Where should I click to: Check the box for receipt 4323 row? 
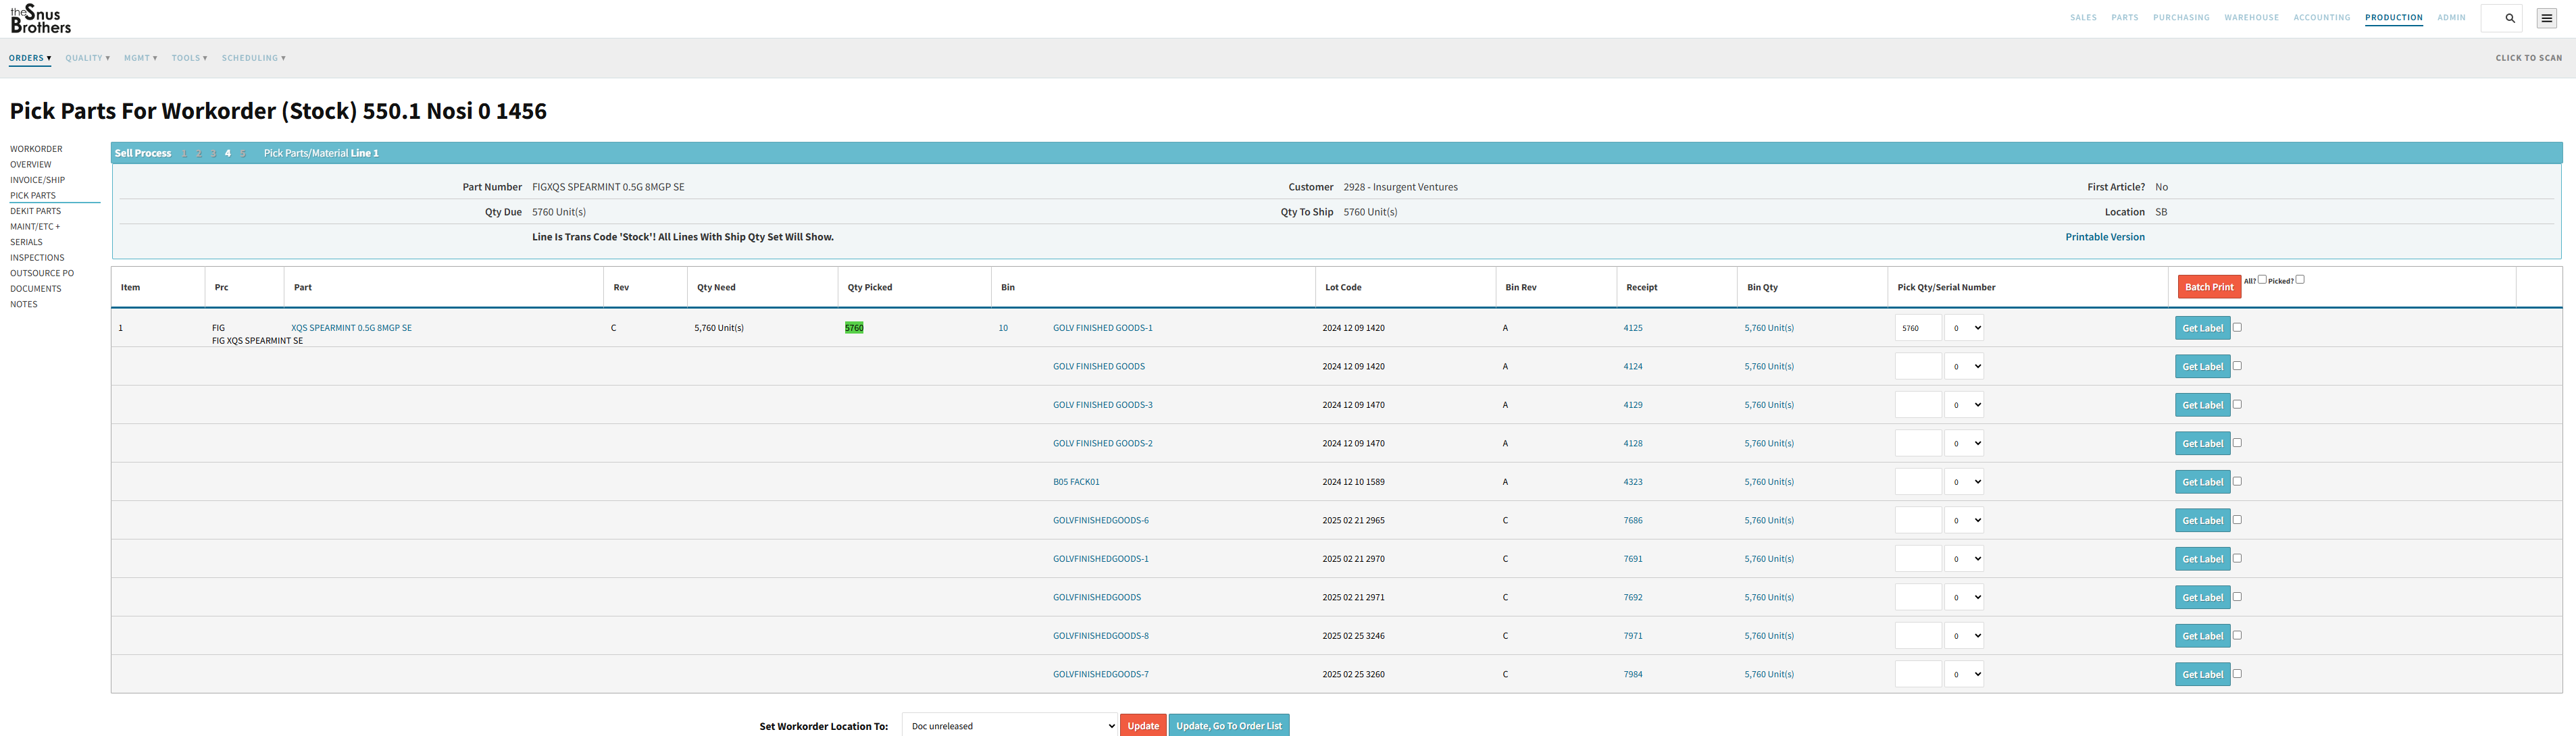(2237, 481)
